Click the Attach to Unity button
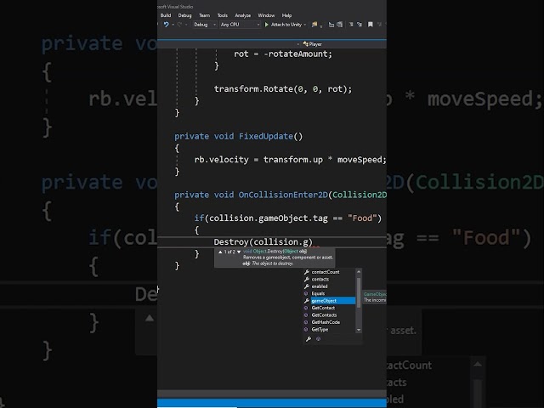 pyautogui.click(x=283, y=25)
